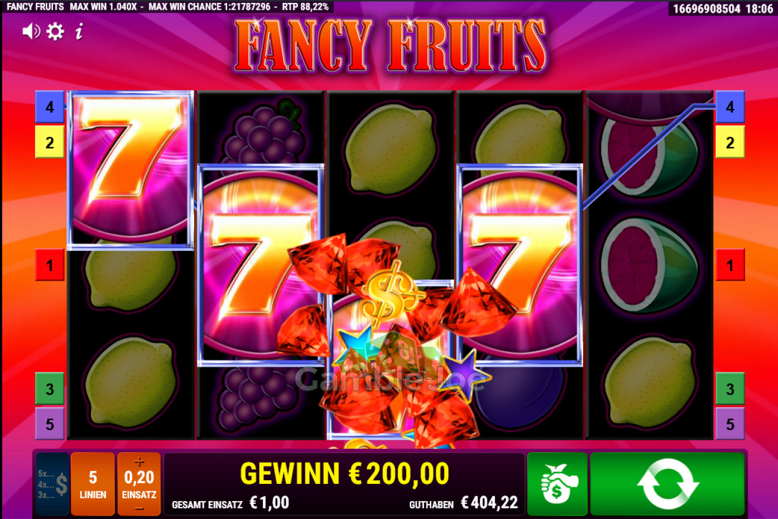Click the 7 symbol on first reel
Image resolution: width=778 pixels, height=519 pixels.
[130, 170]
